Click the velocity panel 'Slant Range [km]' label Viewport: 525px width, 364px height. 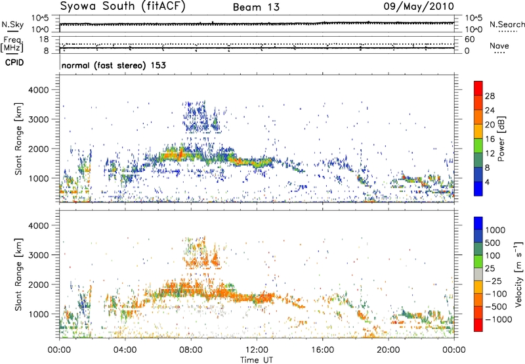point(18,275)
